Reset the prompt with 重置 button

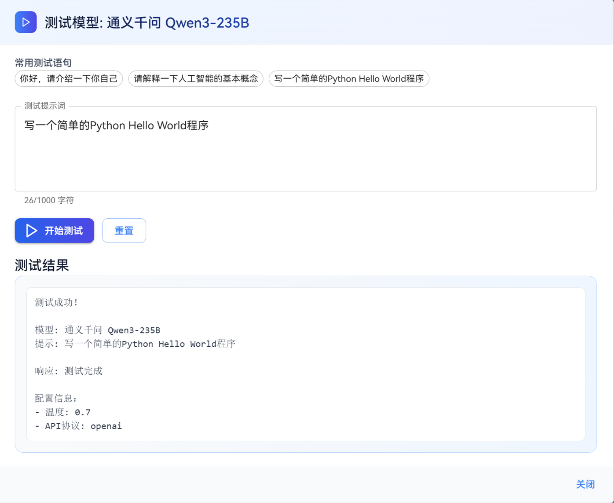(x=124, y=230)
